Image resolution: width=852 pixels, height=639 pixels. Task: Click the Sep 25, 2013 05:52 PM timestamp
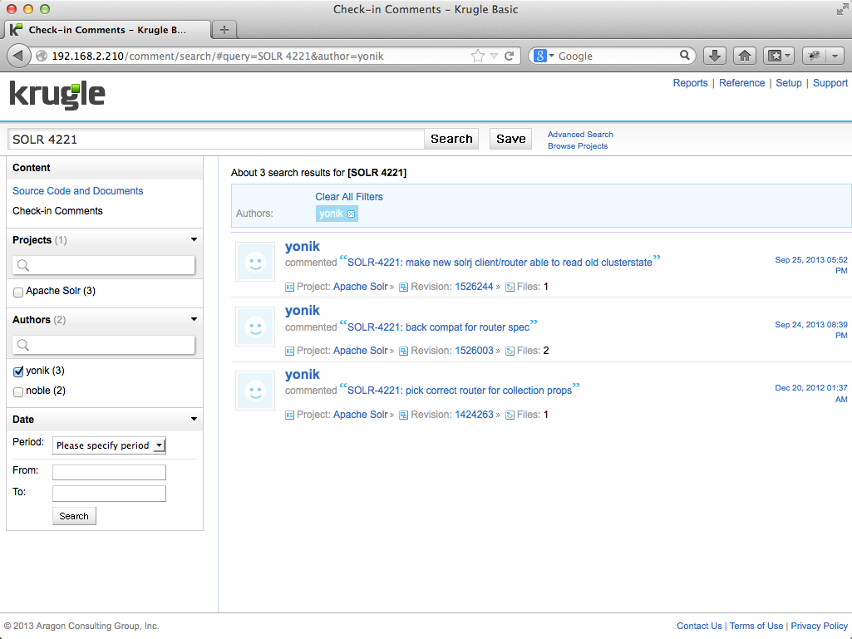coord(810,265)
